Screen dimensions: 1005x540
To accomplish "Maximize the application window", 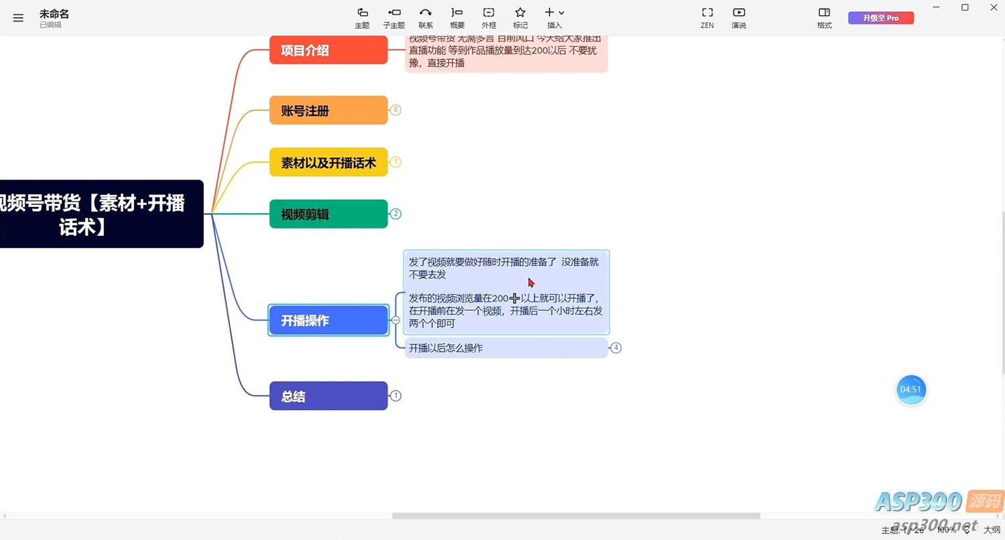I will pyautogui.click(x=965, y=7).
